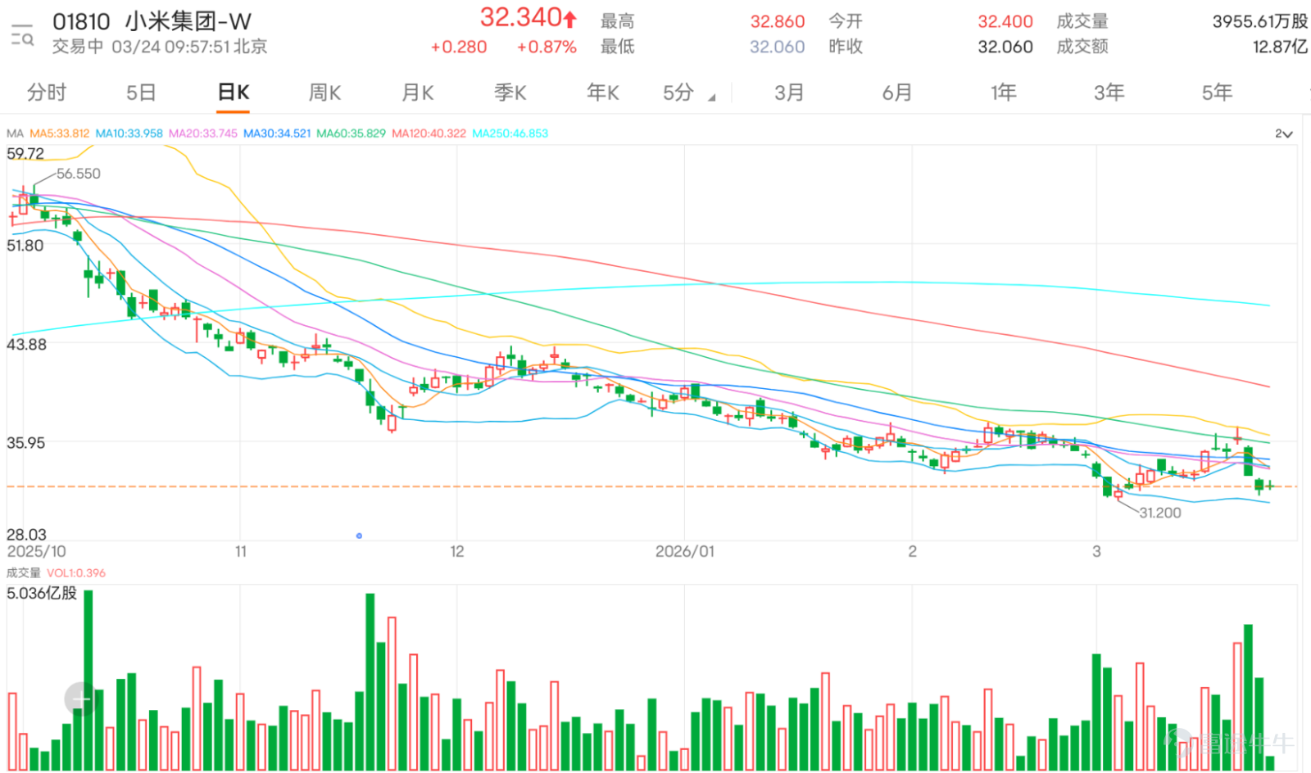Open the 周K weekly chart tab

[324, 93]
